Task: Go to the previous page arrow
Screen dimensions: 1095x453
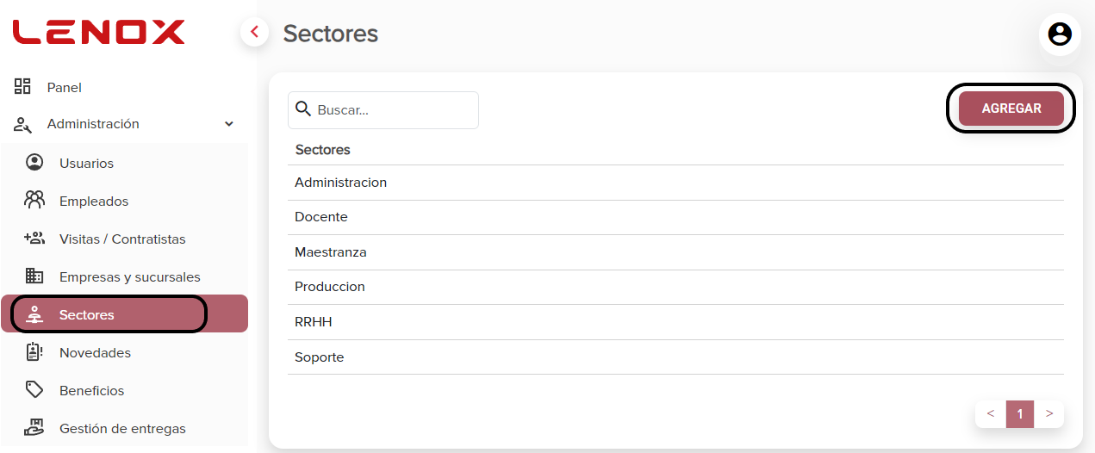Action: coord(991,413)
